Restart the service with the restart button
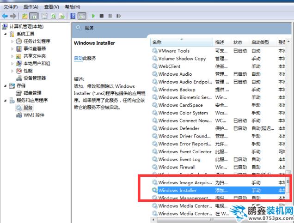This screenshot has height=223, width=294. tap(118, 16)
